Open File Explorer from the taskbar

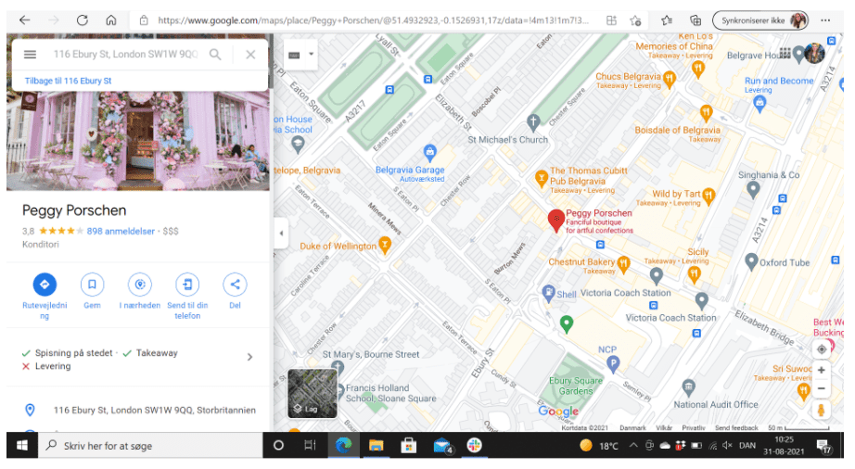pyautogui.click(x=376, y=446)
